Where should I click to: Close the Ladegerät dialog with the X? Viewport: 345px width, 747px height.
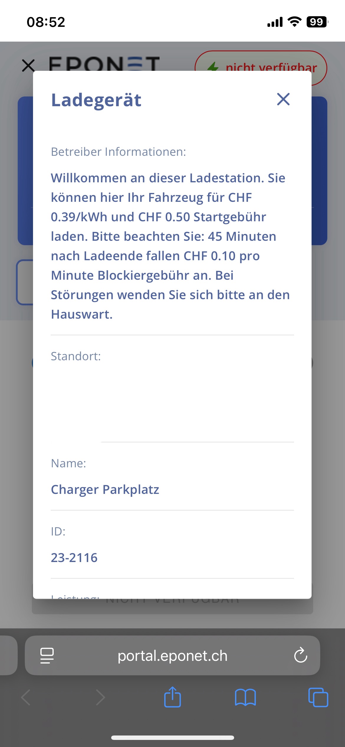pos(283,99)
